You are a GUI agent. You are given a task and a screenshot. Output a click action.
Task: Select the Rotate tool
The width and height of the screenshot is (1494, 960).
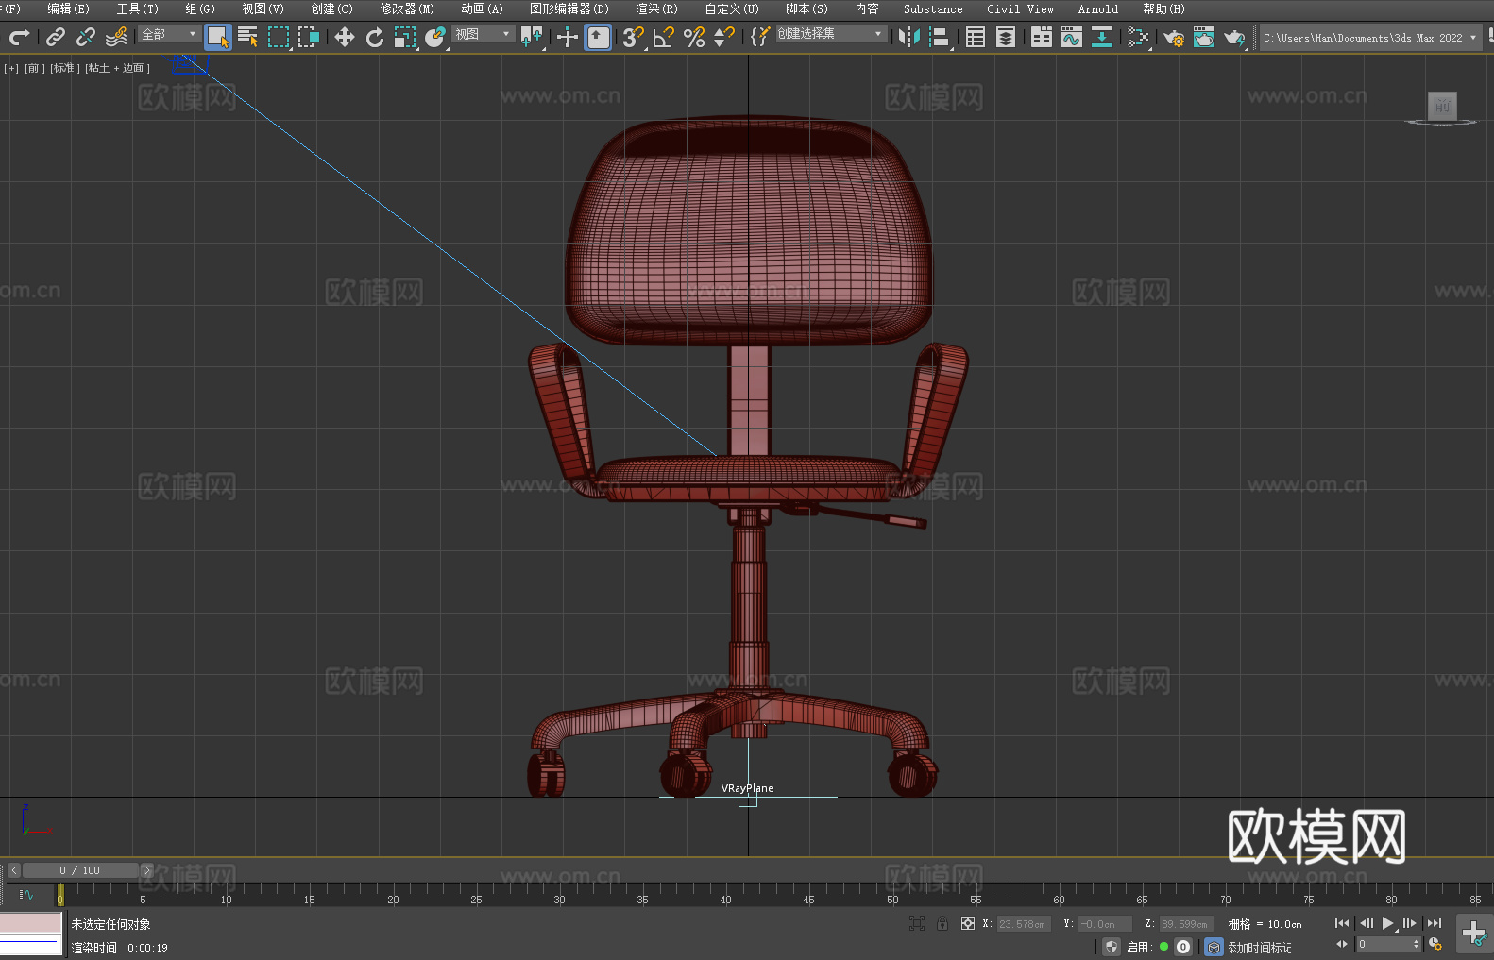375,37
